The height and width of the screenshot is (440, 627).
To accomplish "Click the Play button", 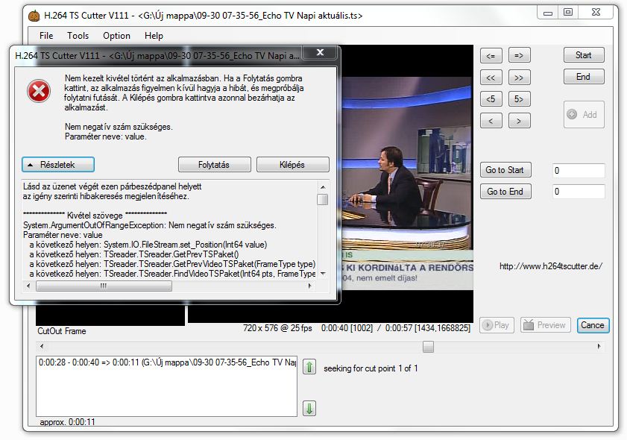I will [497, 325].
